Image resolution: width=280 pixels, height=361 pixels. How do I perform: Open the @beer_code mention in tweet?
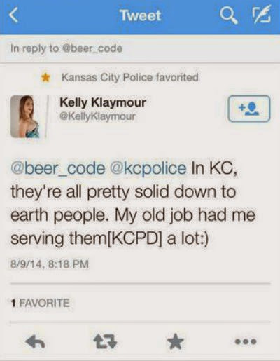click(58, 168)
